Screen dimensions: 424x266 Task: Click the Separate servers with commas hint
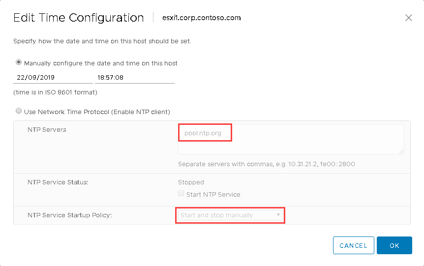coord(266,164)
